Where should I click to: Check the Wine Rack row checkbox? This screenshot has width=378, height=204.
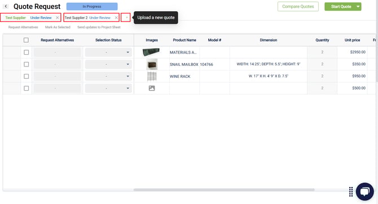27,76
